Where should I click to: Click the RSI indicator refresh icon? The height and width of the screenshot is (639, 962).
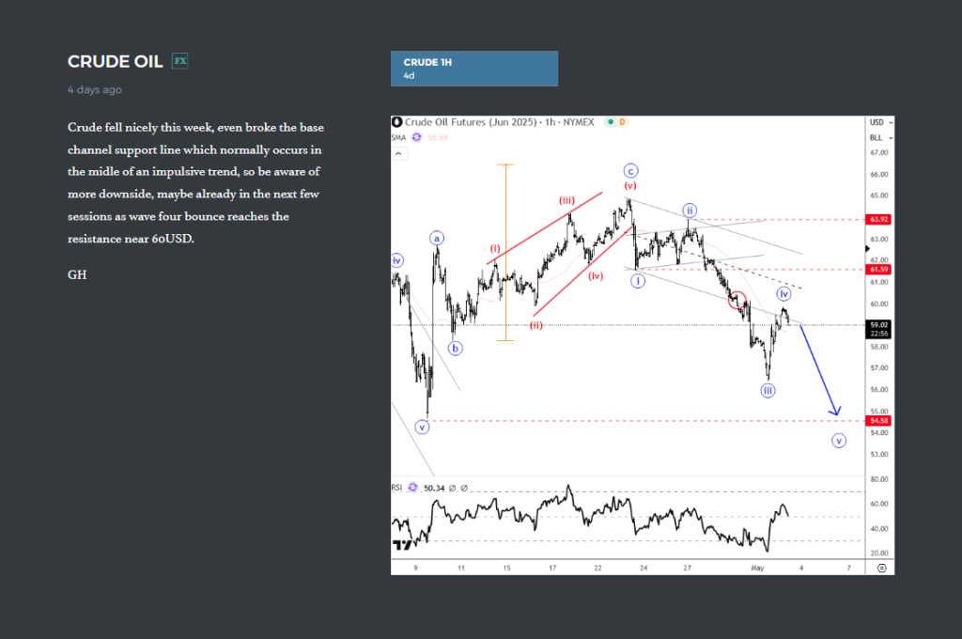click(413, 488)
